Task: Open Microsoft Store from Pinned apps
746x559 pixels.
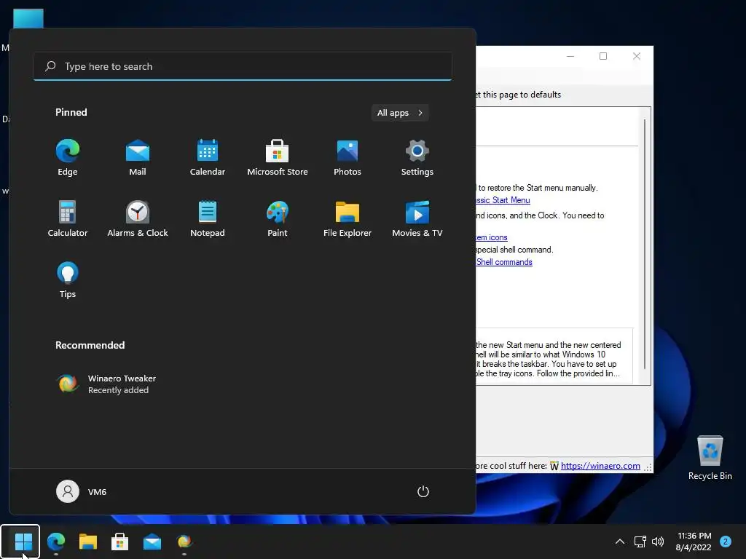Action: pyautogui.click(x=278, y=158)
